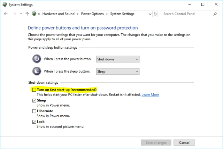Click the sleep button moon icon
The width and height of the screenshot is (223, 149).
click(36, 71)
